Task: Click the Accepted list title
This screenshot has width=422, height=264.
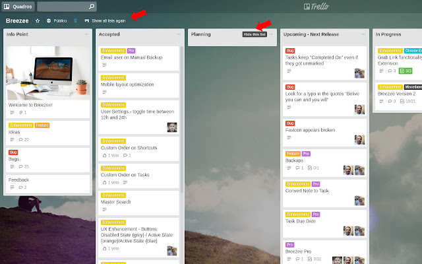Action: (109, 34)
